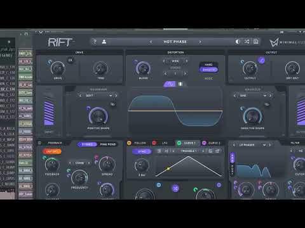This screenshot has height=228, width=305.
Task: Click the red LFO modulator icon
Action: click(154, 143)
